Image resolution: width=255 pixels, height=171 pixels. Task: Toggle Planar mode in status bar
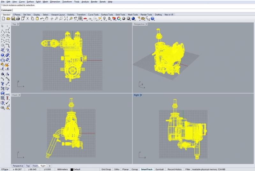(x=125, y=169)
